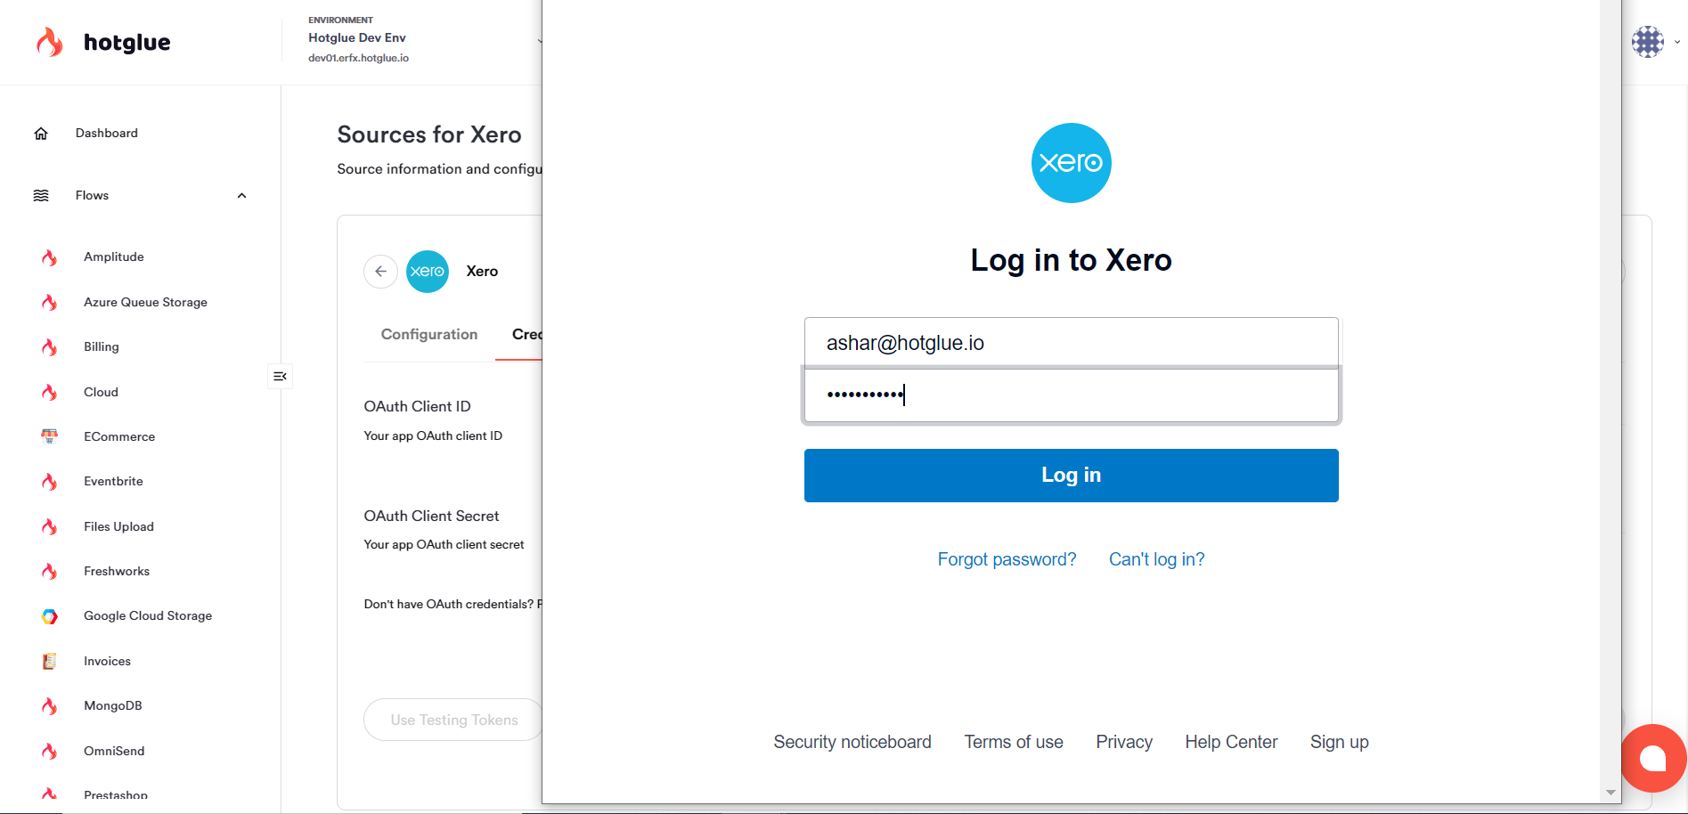The height and width of the screenshot is (814, 1688).
Task: Open the Cloud flow entry
Action: click(101, 393)
